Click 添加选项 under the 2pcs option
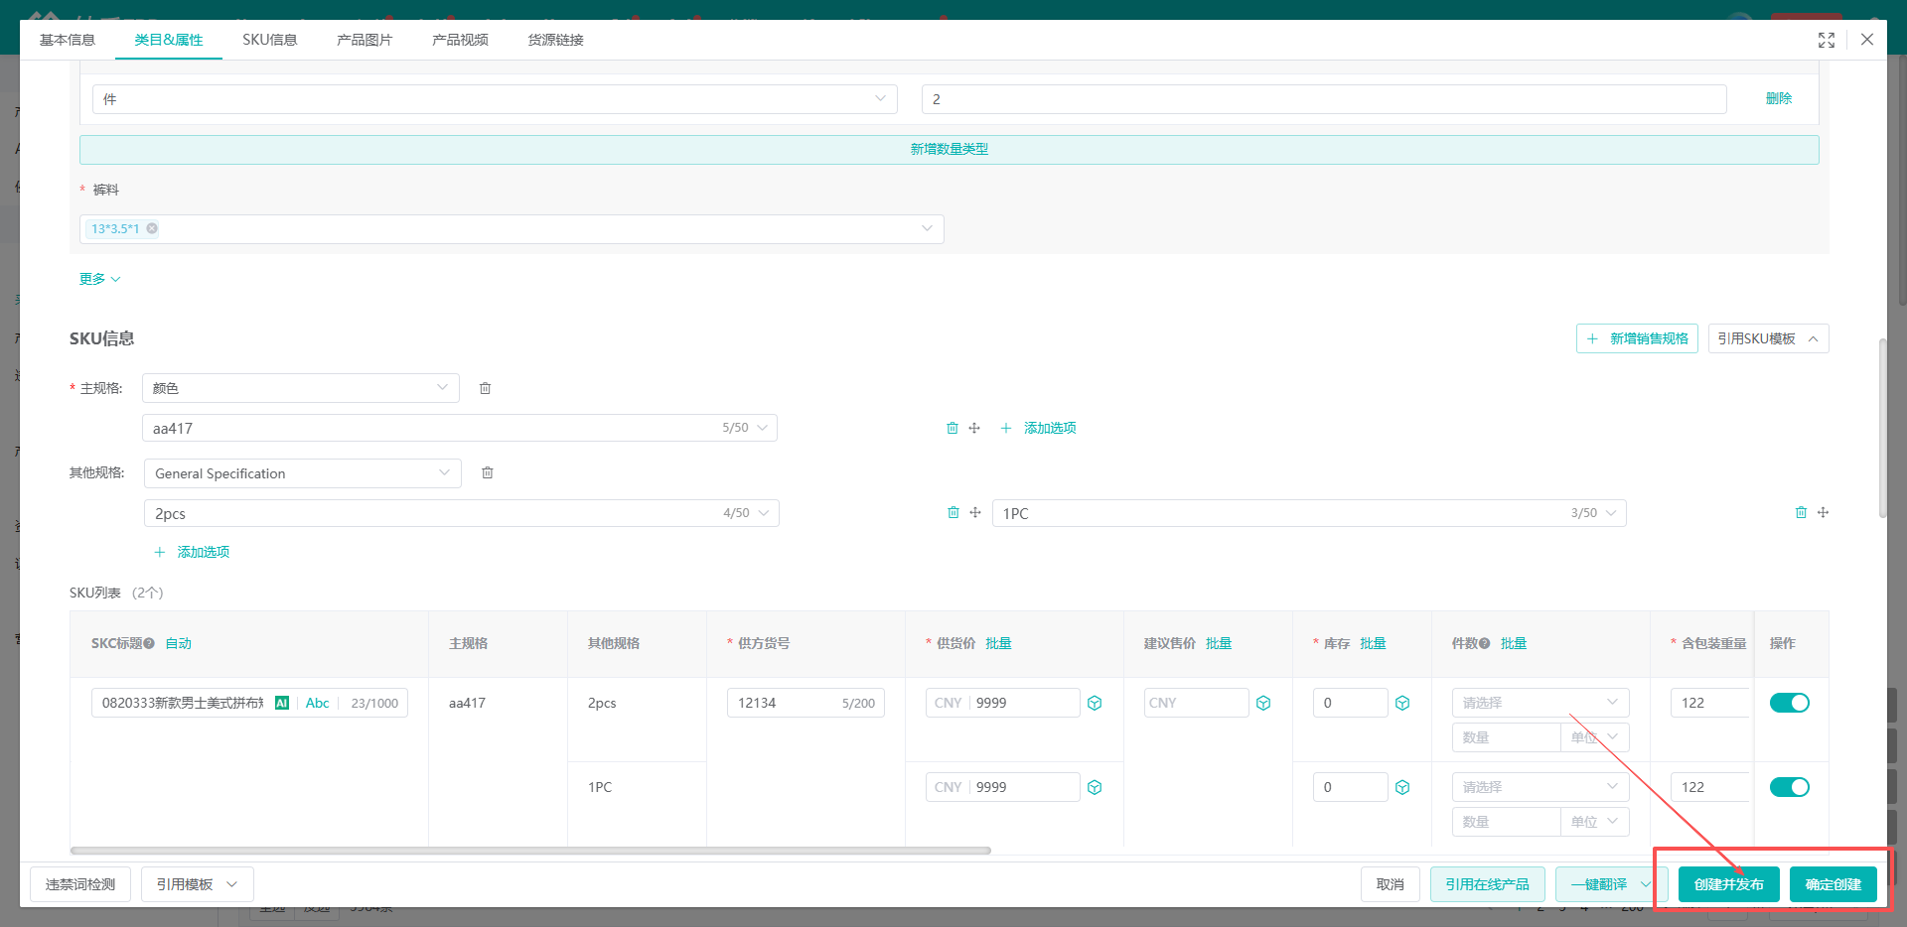The height and width of the screenshot is (927, 1907). click(193, 552)
